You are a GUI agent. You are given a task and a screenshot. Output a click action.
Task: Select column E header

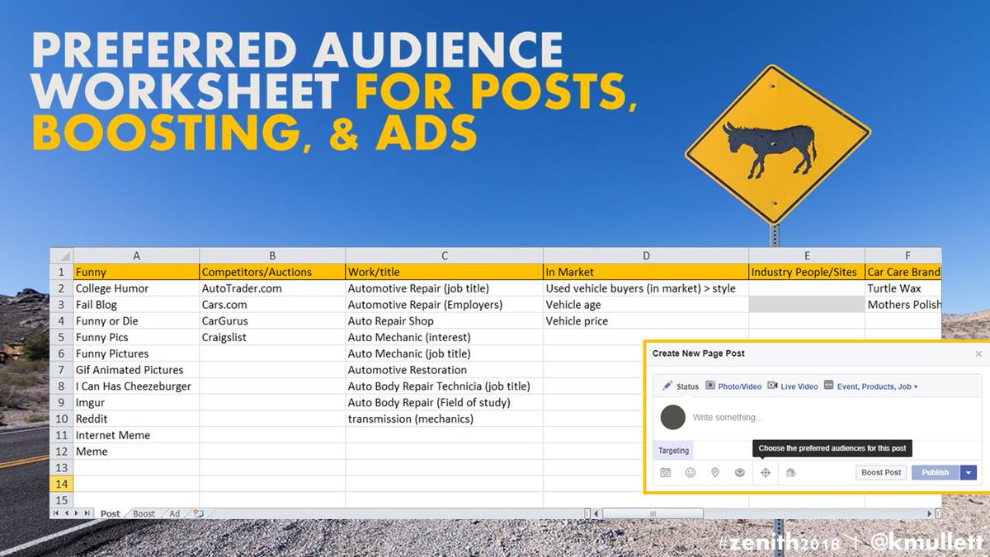[807, 255]
